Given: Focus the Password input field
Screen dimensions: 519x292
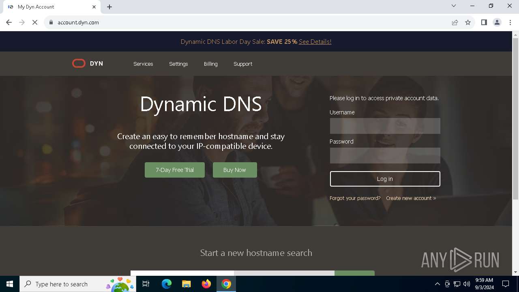Looking at the screenshot, I should (x=385, y=155).
